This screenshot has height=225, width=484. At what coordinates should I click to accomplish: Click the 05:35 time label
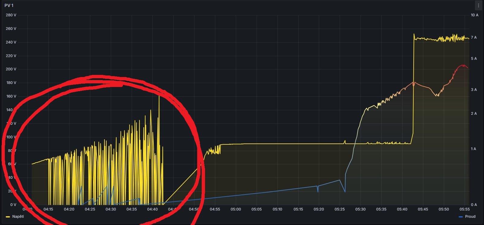381,209
